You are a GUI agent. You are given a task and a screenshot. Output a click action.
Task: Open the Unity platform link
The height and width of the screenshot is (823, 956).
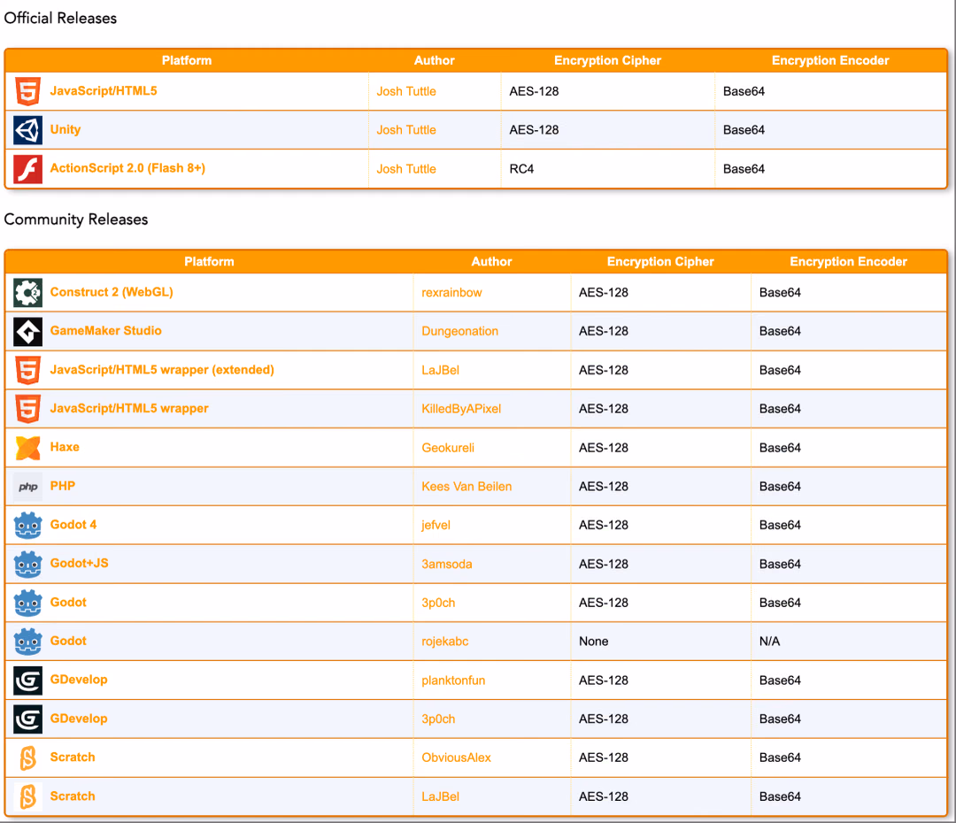click(x=66, y=129)
